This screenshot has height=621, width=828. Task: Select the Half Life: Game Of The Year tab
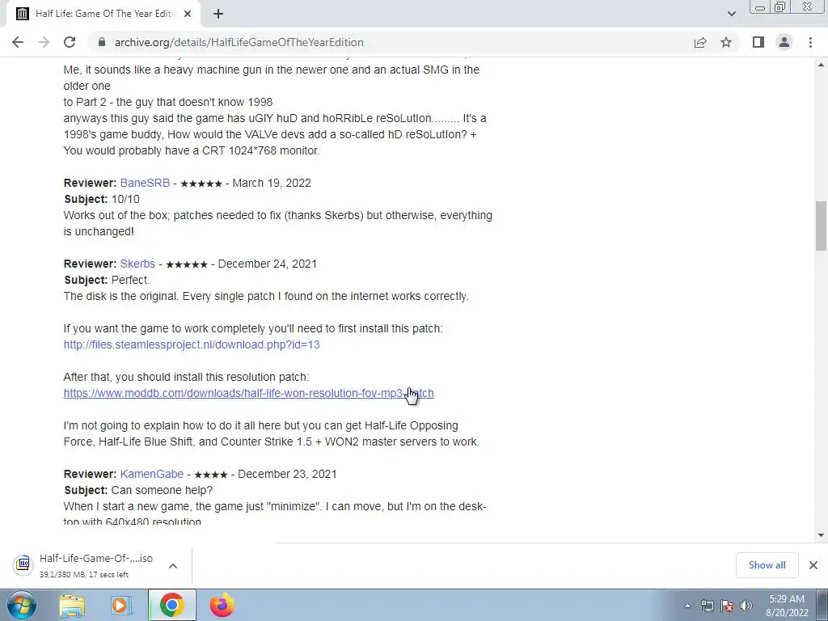coord(103,14)
